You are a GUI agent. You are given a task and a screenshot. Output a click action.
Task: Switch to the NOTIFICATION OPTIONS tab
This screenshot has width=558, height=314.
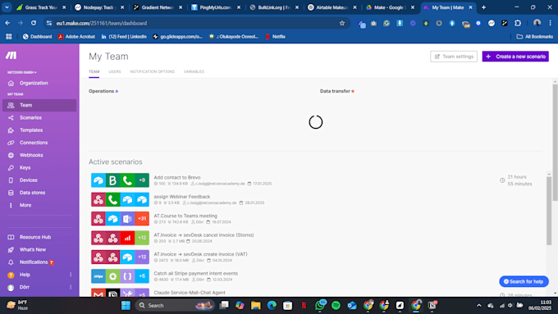tap(153, 71)
